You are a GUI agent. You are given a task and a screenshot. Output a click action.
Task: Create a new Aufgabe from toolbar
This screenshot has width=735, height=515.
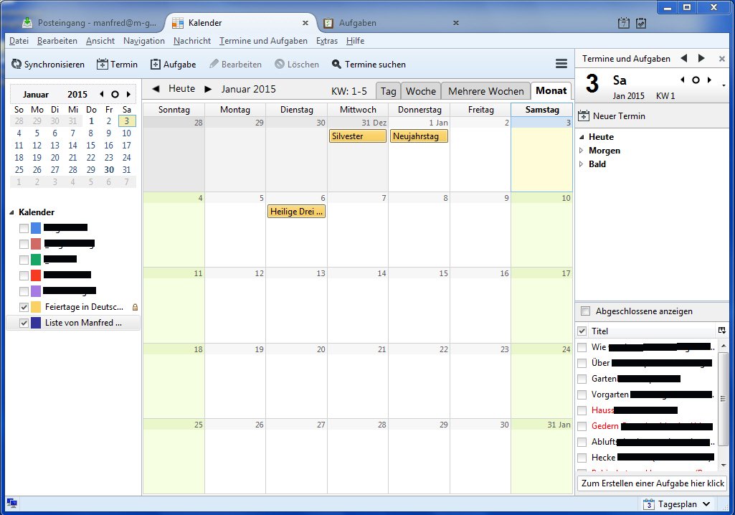[173, 65]
